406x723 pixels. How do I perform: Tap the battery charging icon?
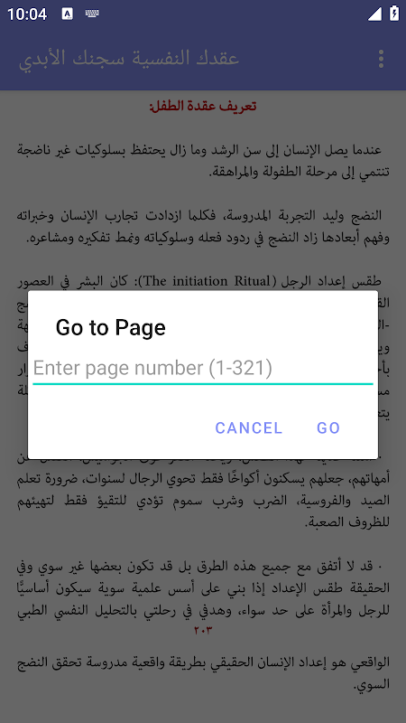[394, 14]
